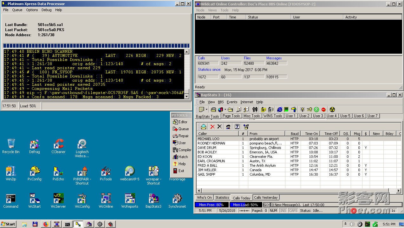Switch to the Statistics tab in BapStats
Viewport: 404px width, 228px height.
point(222,198)
